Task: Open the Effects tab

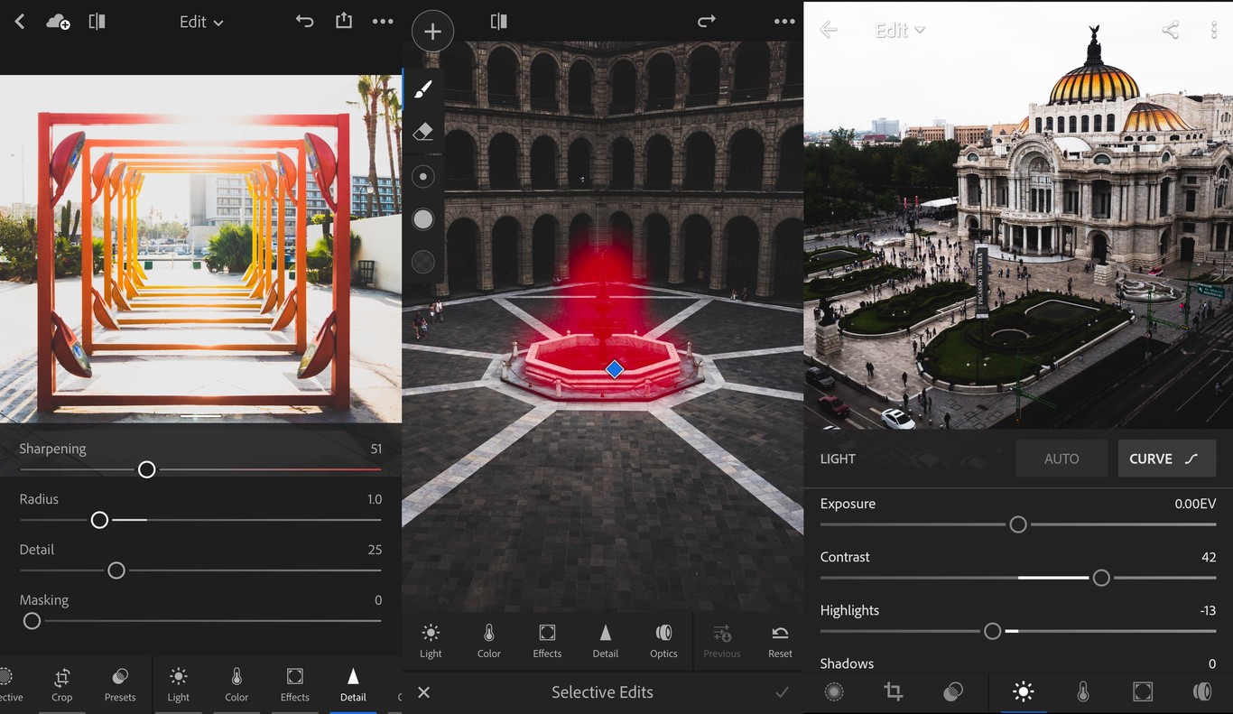Action: click(x=546, y=640)
